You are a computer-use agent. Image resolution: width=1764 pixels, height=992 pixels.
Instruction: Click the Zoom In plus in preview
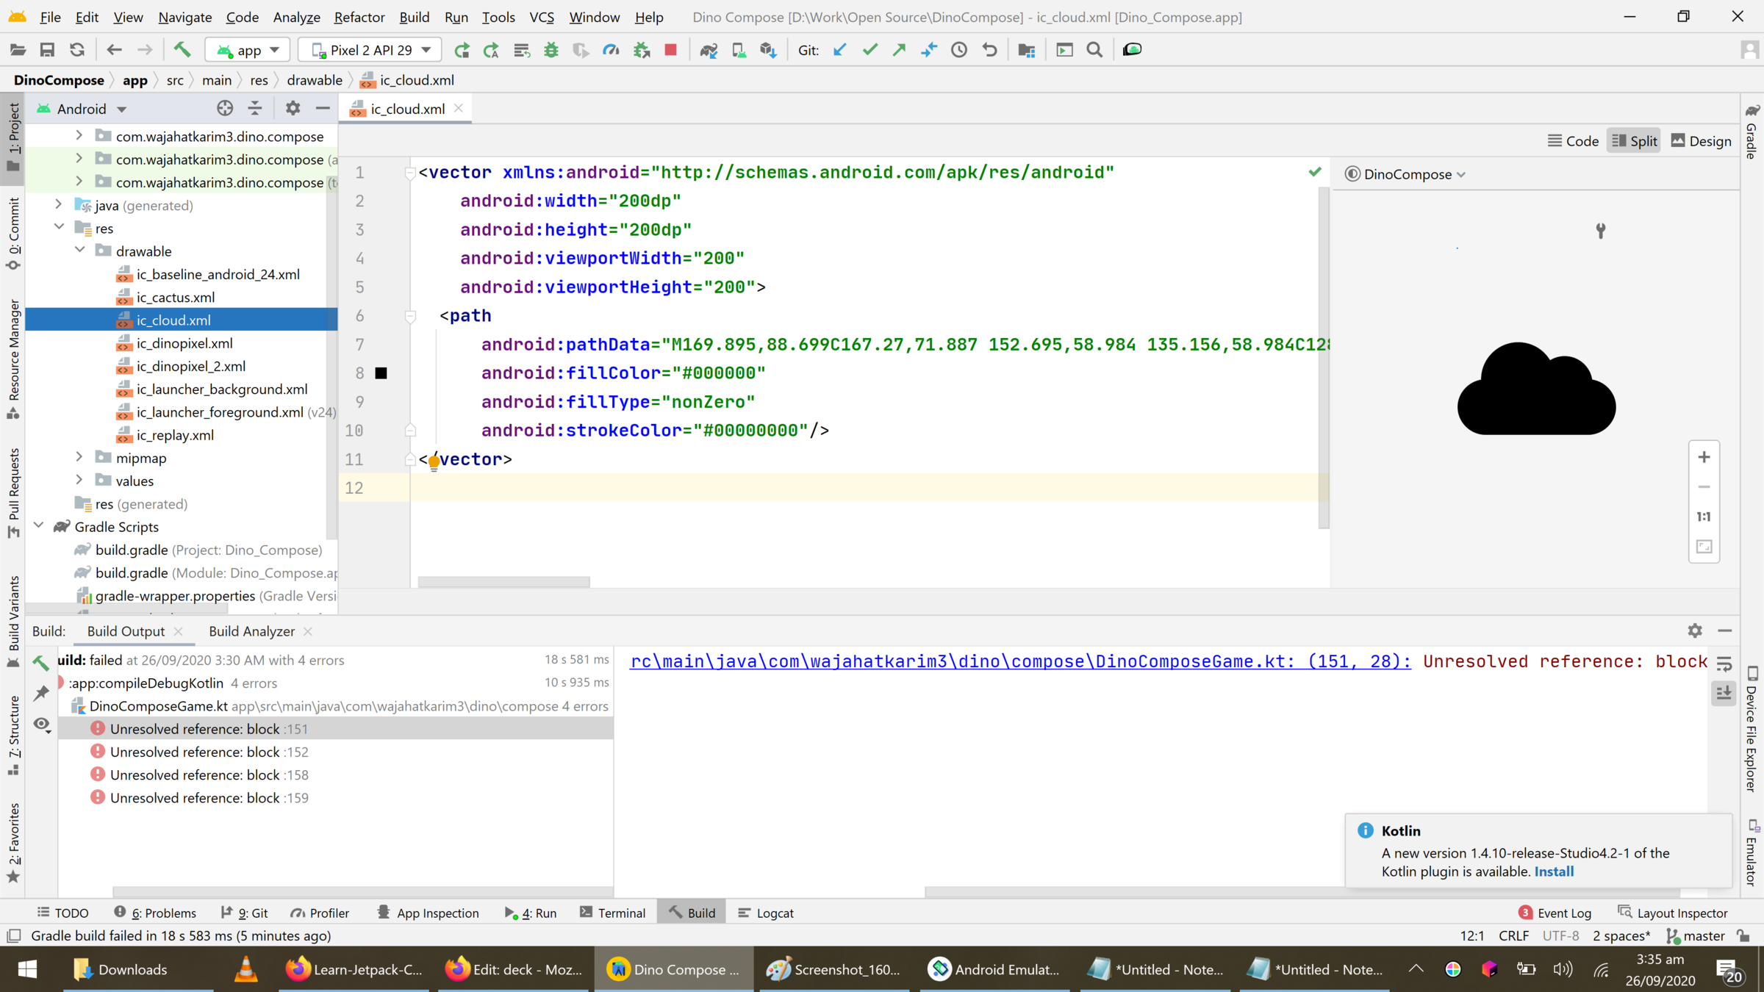1704,457
